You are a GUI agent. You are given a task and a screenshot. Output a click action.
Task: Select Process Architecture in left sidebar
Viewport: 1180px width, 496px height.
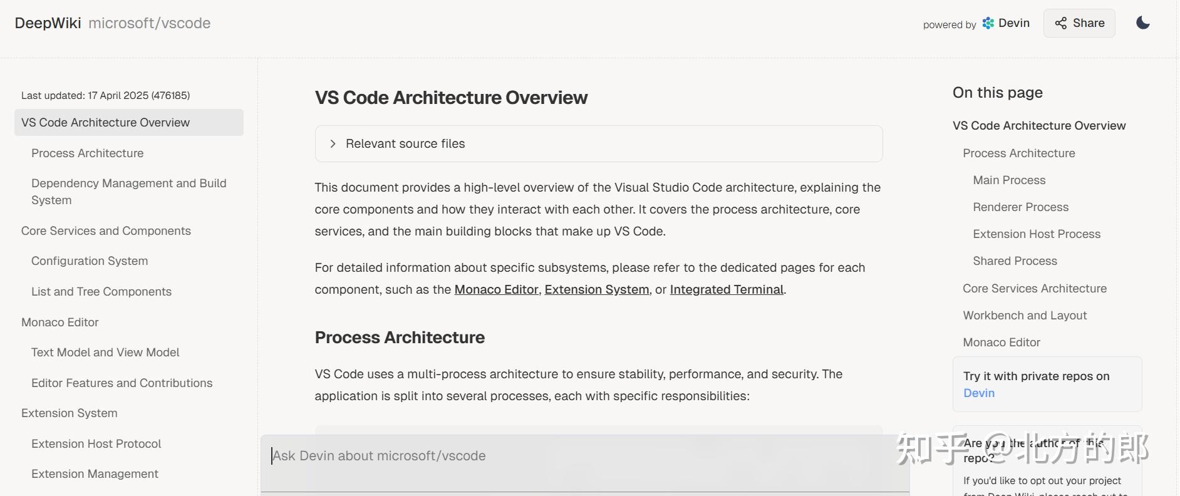[x=87, y=153]
